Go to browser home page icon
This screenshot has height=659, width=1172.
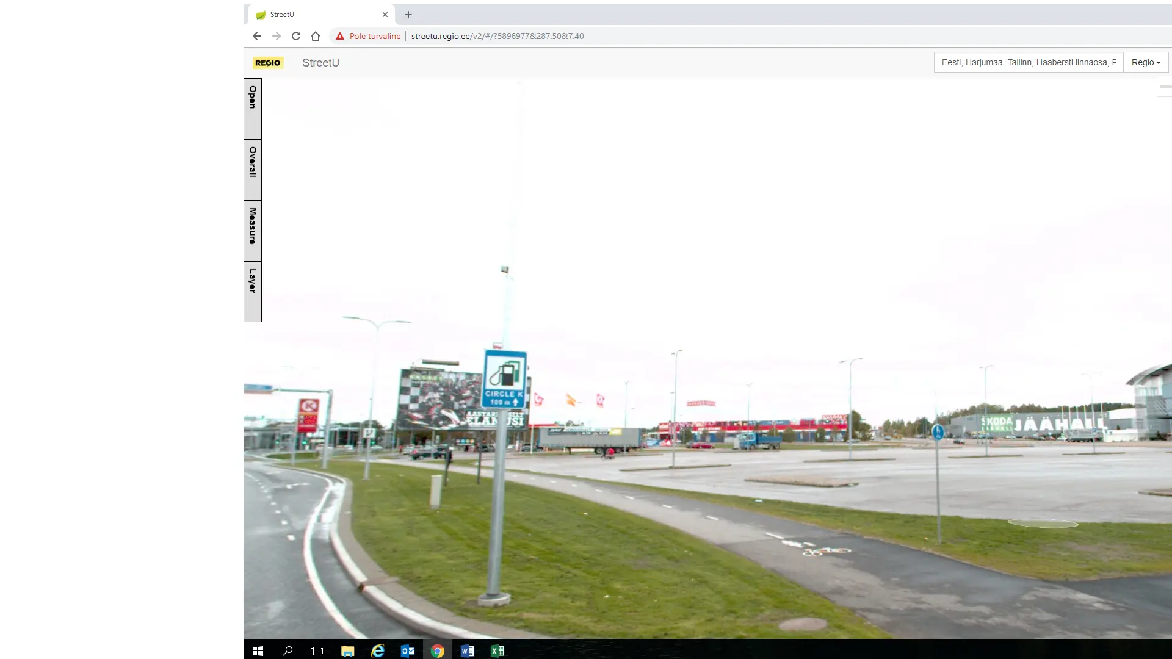click(316, 36)
